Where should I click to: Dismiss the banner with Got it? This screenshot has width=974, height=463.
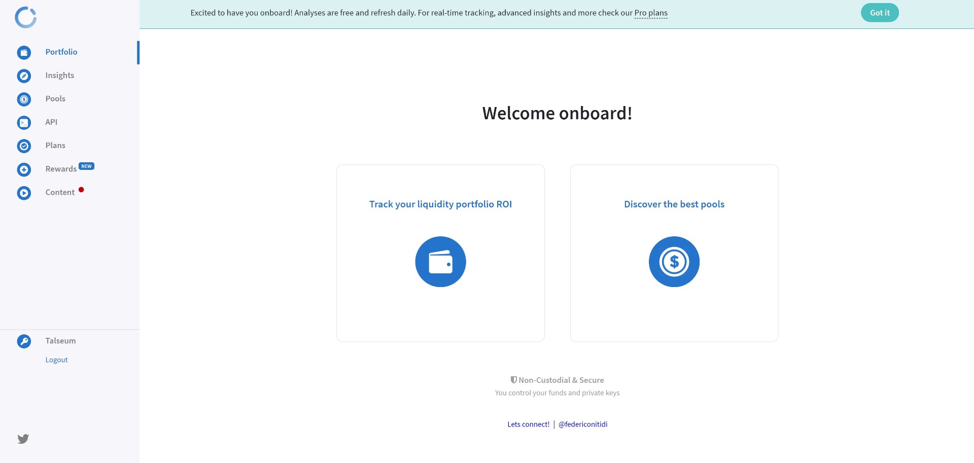(x=880, y=13)
